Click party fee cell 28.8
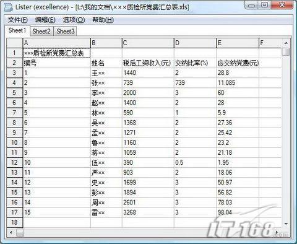This screenshot has width=297, height=244. 238,73
